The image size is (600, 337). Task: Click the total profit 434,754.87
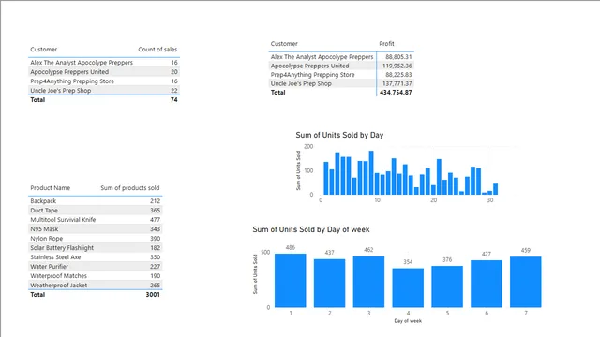[x=396, y=92]
